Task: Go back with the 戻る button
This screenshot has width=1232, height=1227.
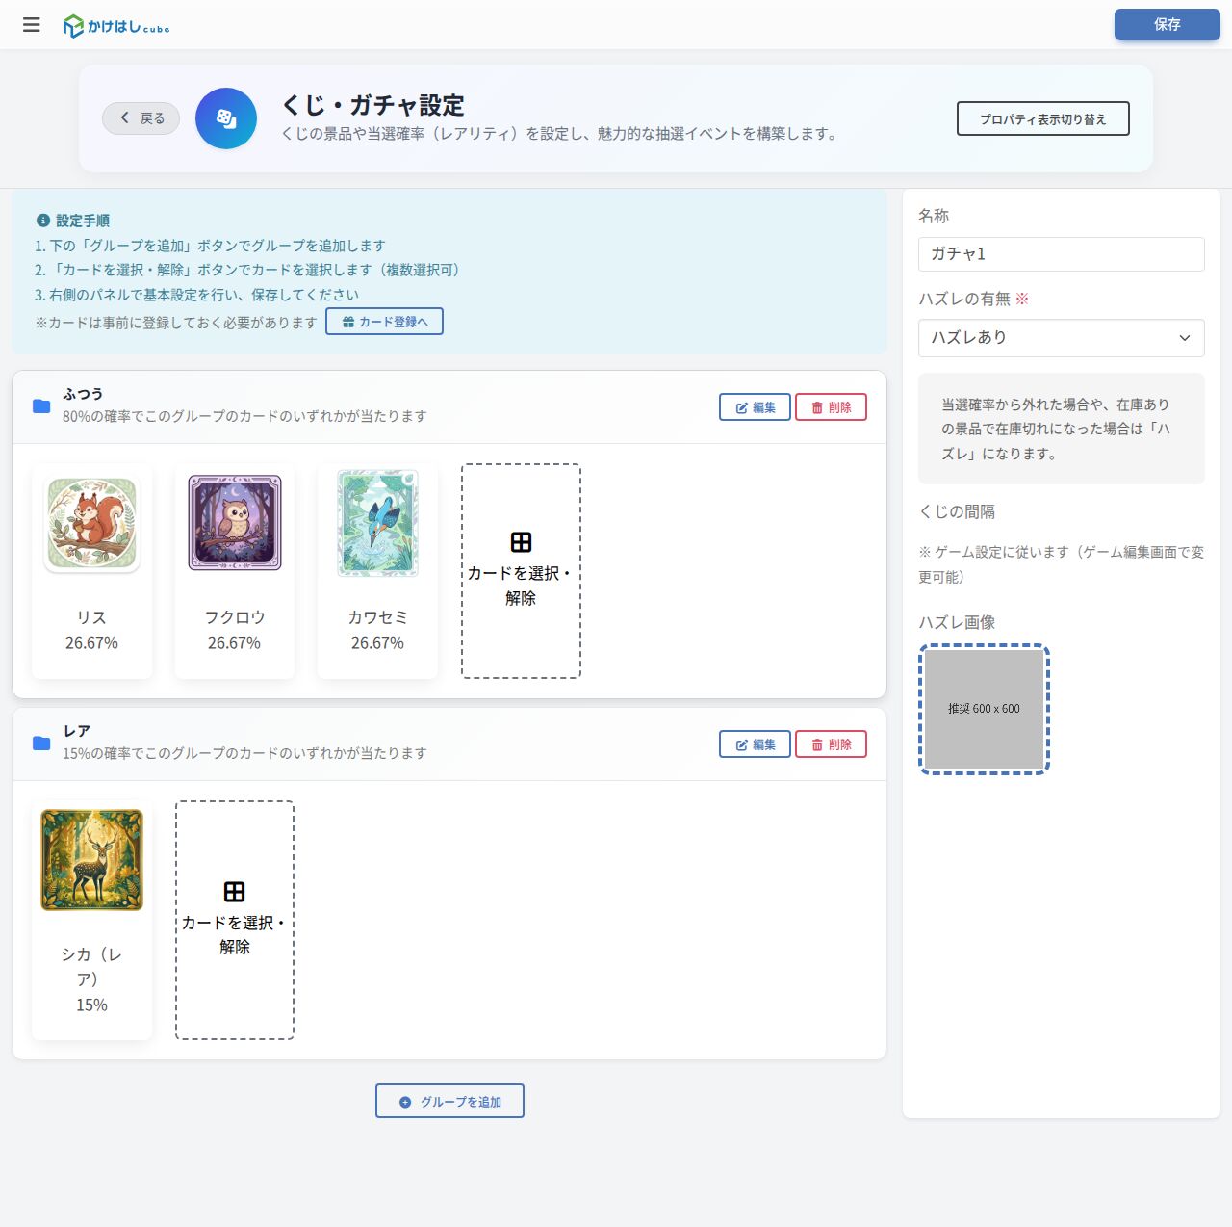Action: coord(141,118)
